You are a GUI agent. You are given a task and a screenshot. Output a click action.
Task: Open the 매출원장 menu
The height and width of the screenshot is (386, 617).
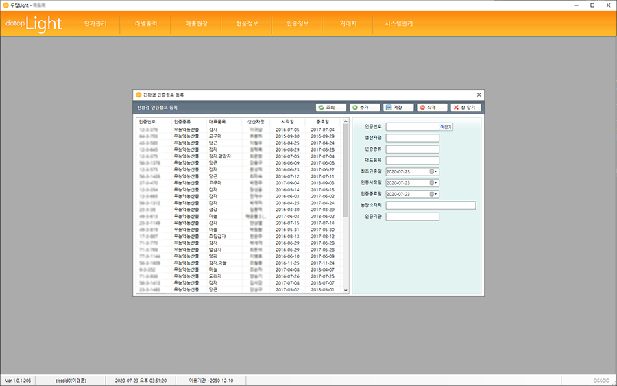coord(196,23)
